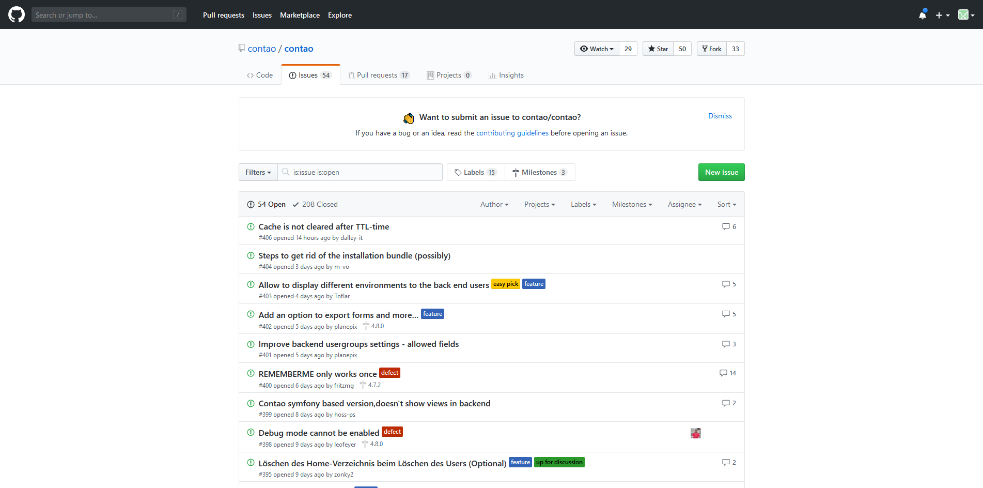Click the comment icon for REMEMBERME issue
Viewport: 983px width, 488px height.
pyautogui.click(x=723, y=373)
